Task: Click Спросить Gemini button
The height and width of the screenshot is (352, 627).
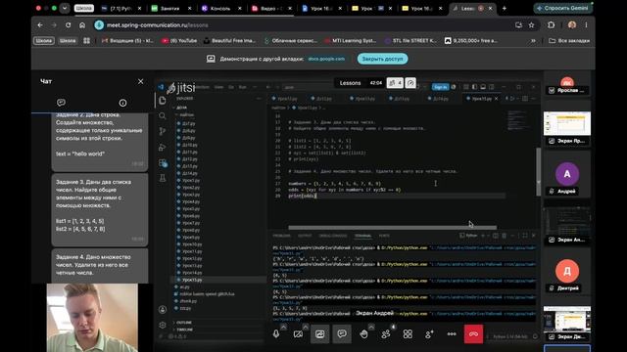Action: pyautogui.click(x=563, y=8)
